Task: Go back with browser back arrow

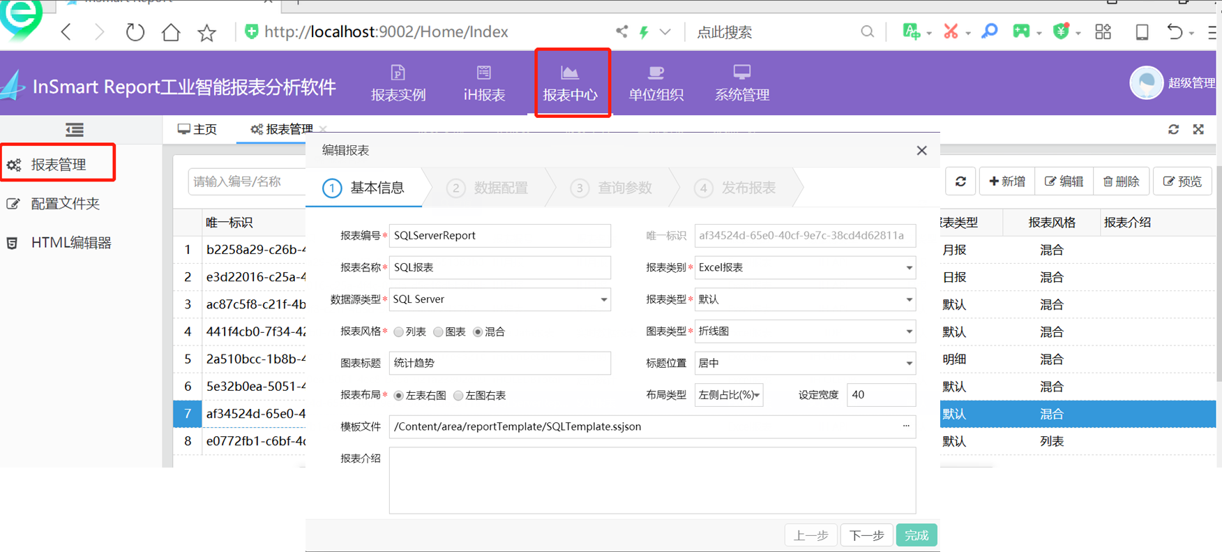Action: point(66,32)
